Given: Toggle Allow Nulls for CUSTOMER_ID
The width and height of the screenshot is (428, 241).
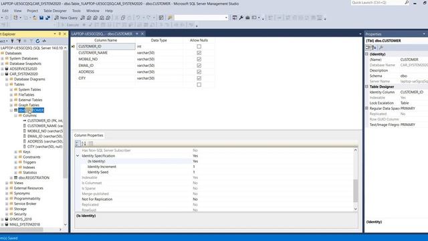Looking at the screenshot, I should point(199,46).
